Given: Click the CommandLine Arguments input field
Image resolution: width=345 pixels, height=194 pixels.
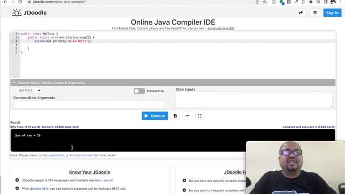Looking at the screenshot, I should pyautogui.click(x=89, y=104).
